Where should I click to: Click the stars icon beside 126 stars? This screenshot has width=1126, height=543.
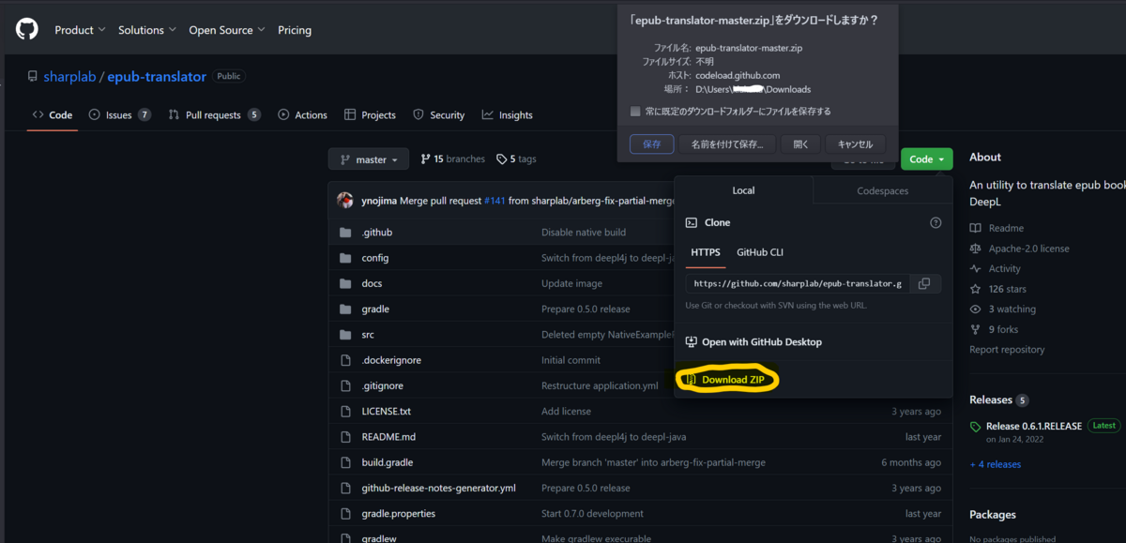pos(976,289)
